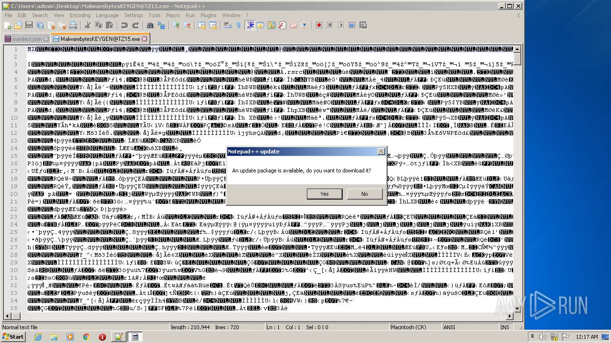Play back the recorded macro
This screenshot has width=611, height=343.
pos(341,25)
